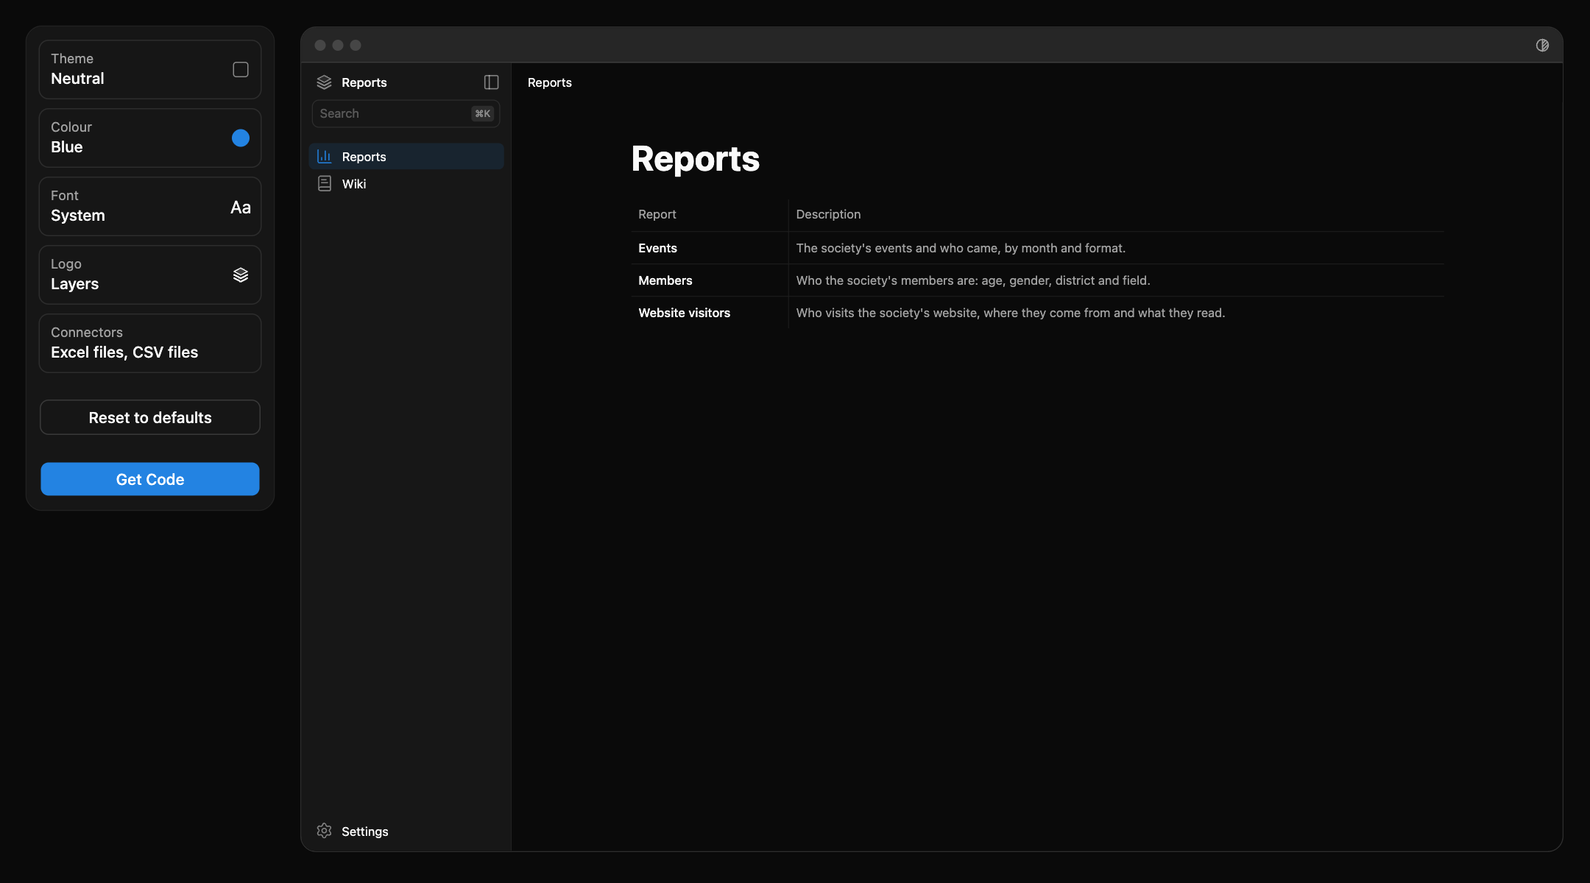
Task: Select the Reports sidebar nav item
Action: 406,156
